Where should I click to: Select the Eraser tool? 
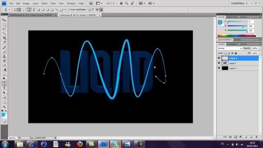point(4,65)
